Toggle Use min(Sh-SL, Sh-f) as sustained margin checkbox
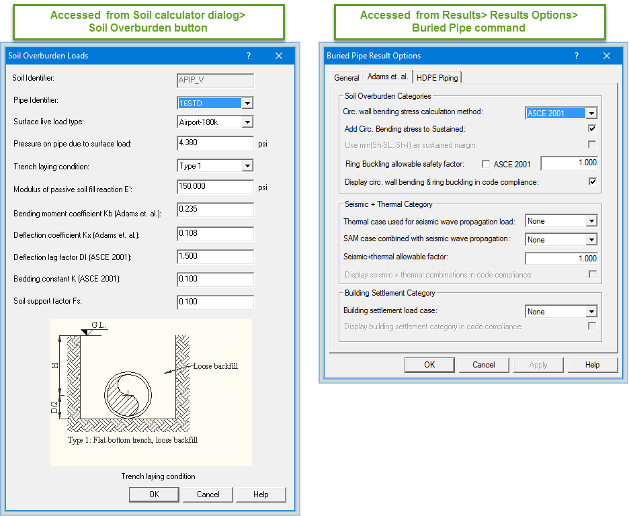629x516 pixels. click(x=591, y=144)
